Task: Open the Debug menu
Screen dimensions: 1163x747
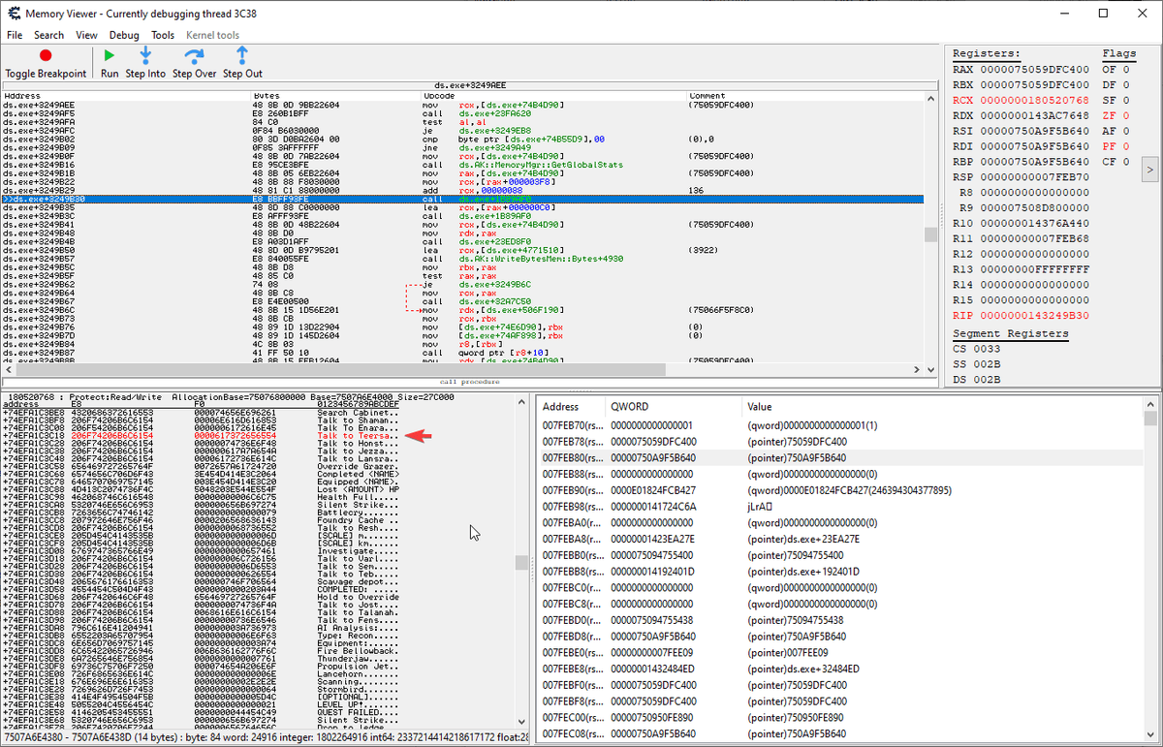Action: coord(124,35)
